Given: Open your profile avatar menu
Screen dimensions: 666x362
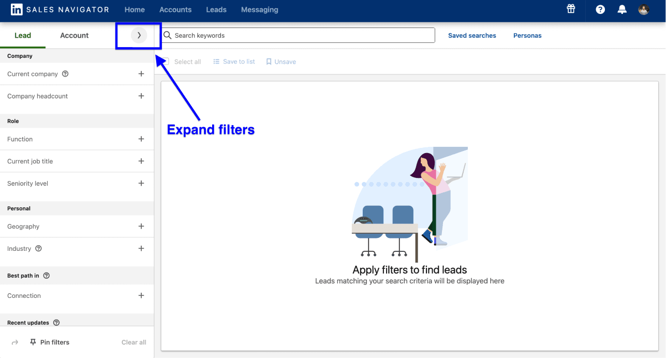Looking at the screenshot, I should 643,9.
